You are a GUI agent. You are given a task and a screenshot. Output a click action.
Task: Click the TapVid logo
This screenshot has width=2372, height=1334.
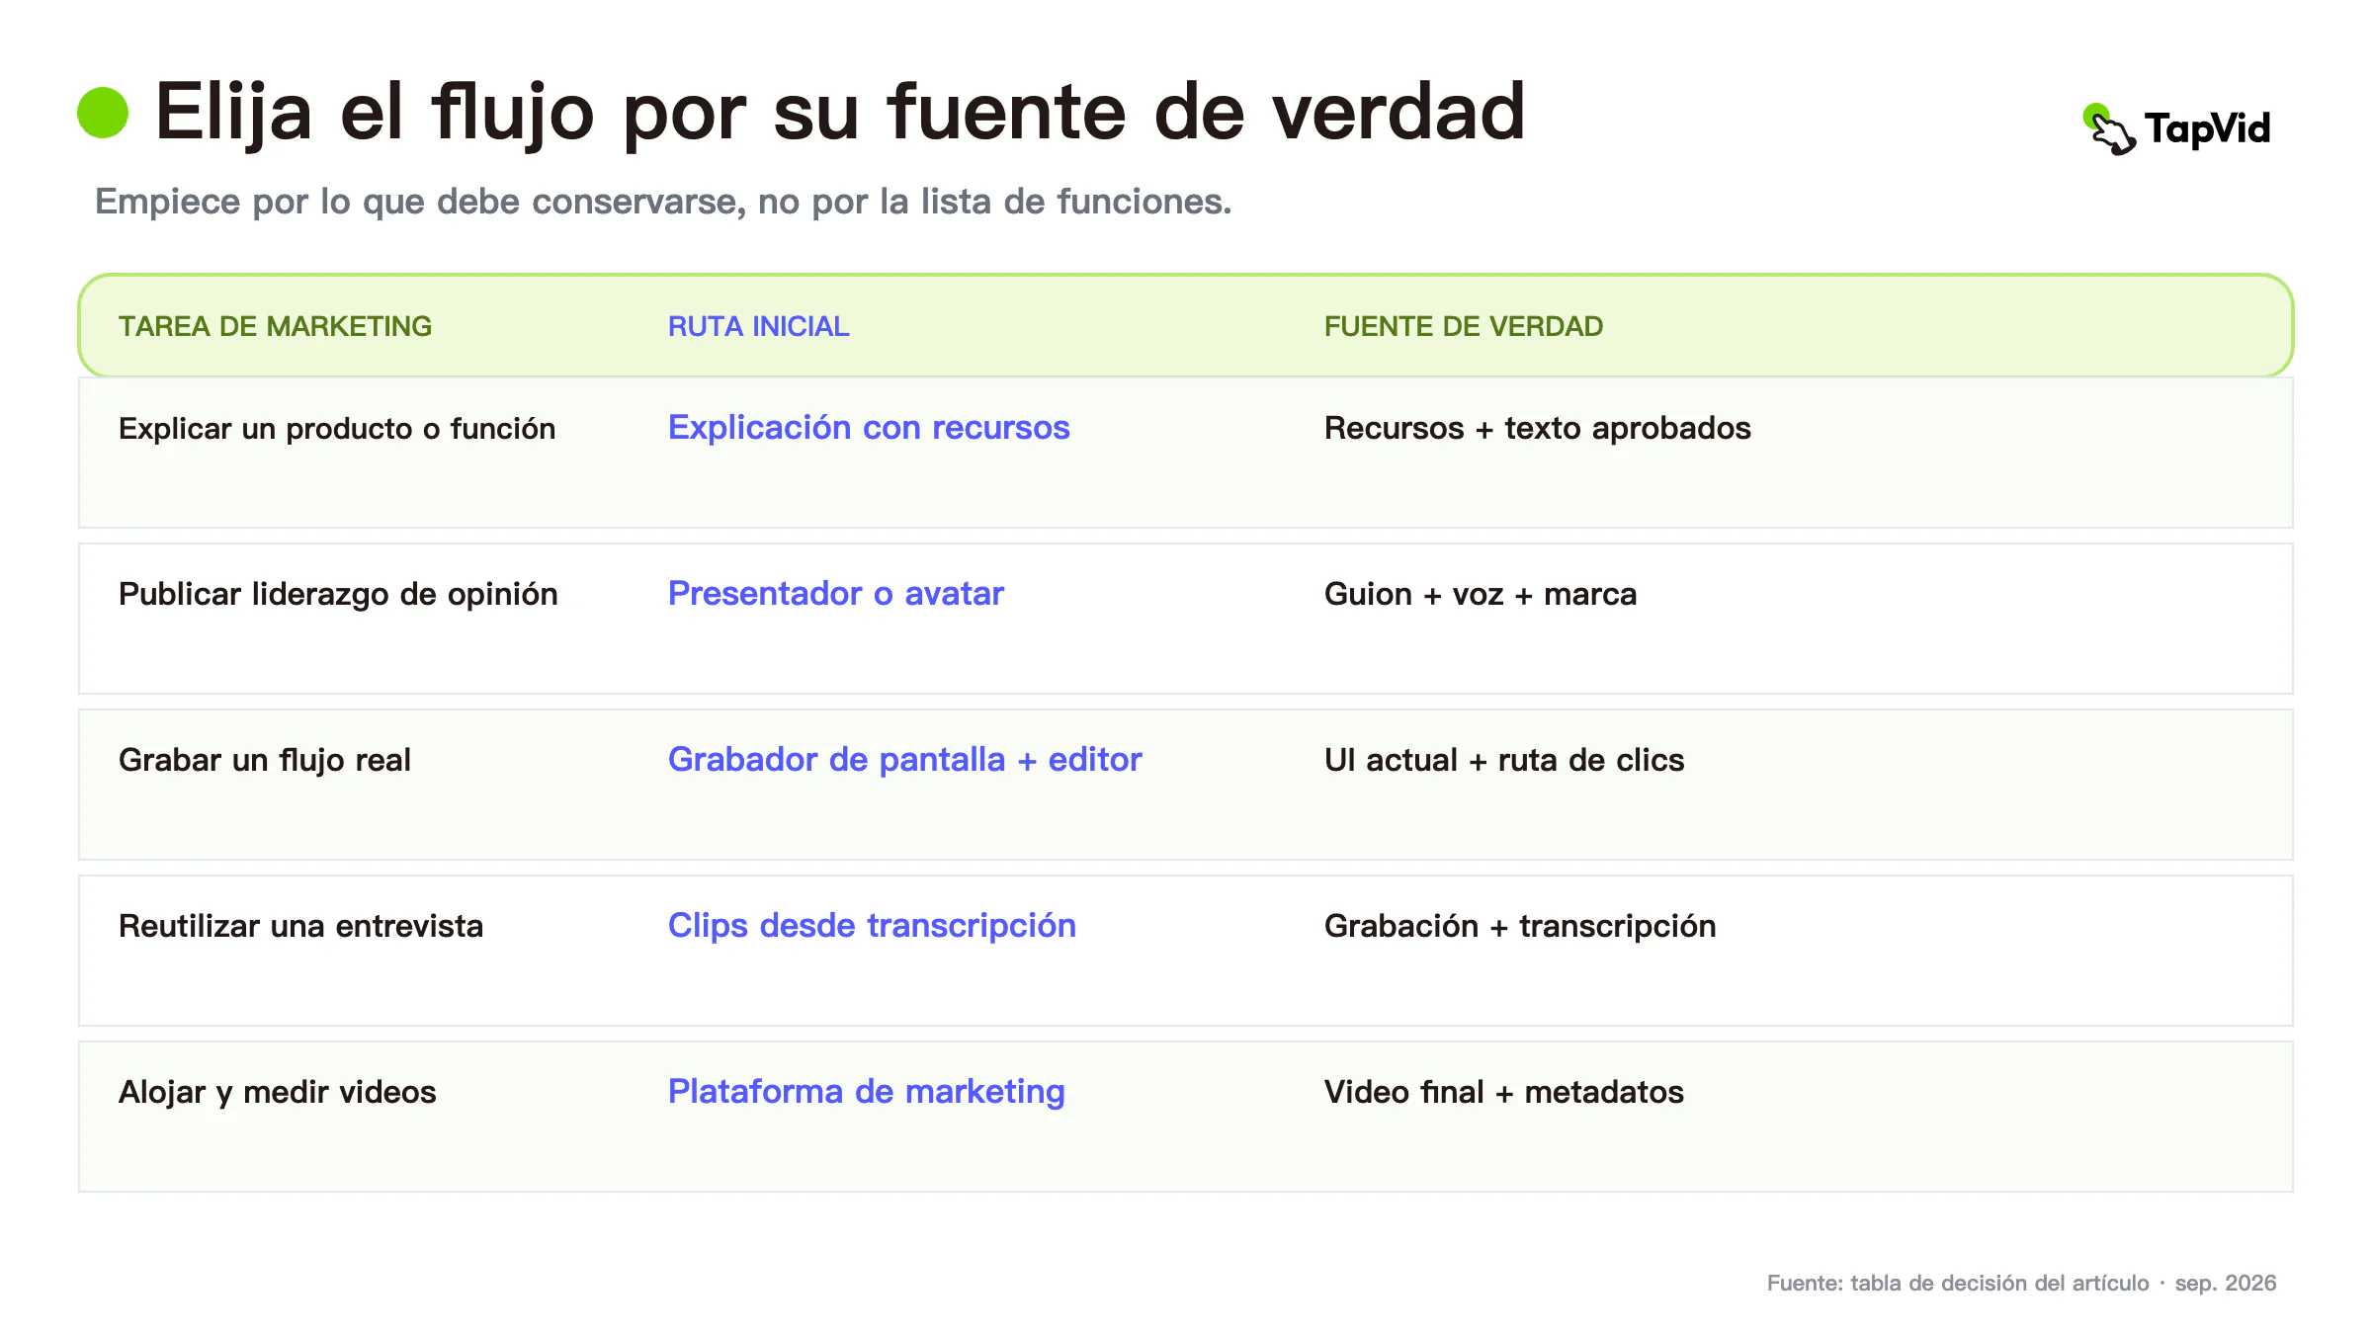click(2176, 129)
